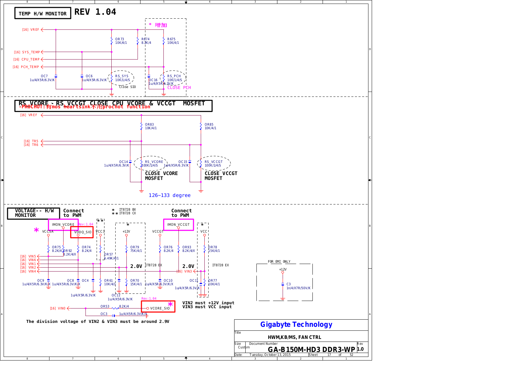
Task: Select the SYS_TEMP net label
Action: click(x=31, y=52)
